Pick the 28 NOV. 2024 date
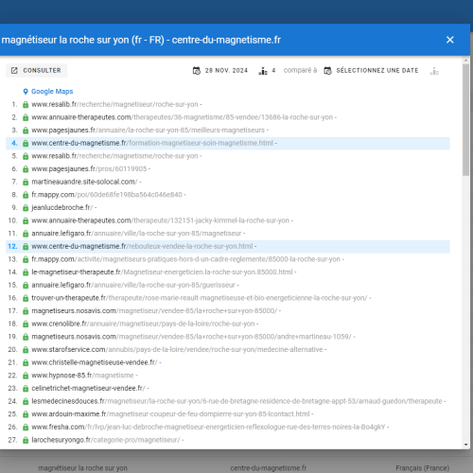Viewport: 473px width, 473px height. pyautogui.click(x=220, y=71)
